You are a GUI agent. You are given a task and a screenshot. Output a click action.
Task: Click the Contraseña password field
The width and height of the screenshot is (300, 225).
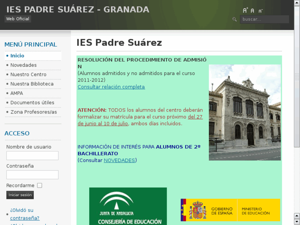pos(32,175)
